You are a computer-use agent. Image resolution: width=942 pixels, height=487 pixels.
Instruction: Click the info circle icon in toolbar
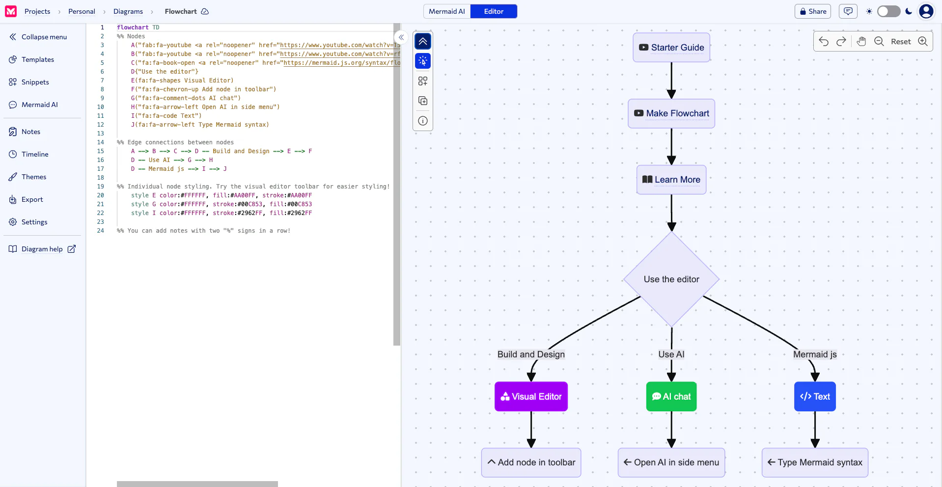(x=423, y=121)
